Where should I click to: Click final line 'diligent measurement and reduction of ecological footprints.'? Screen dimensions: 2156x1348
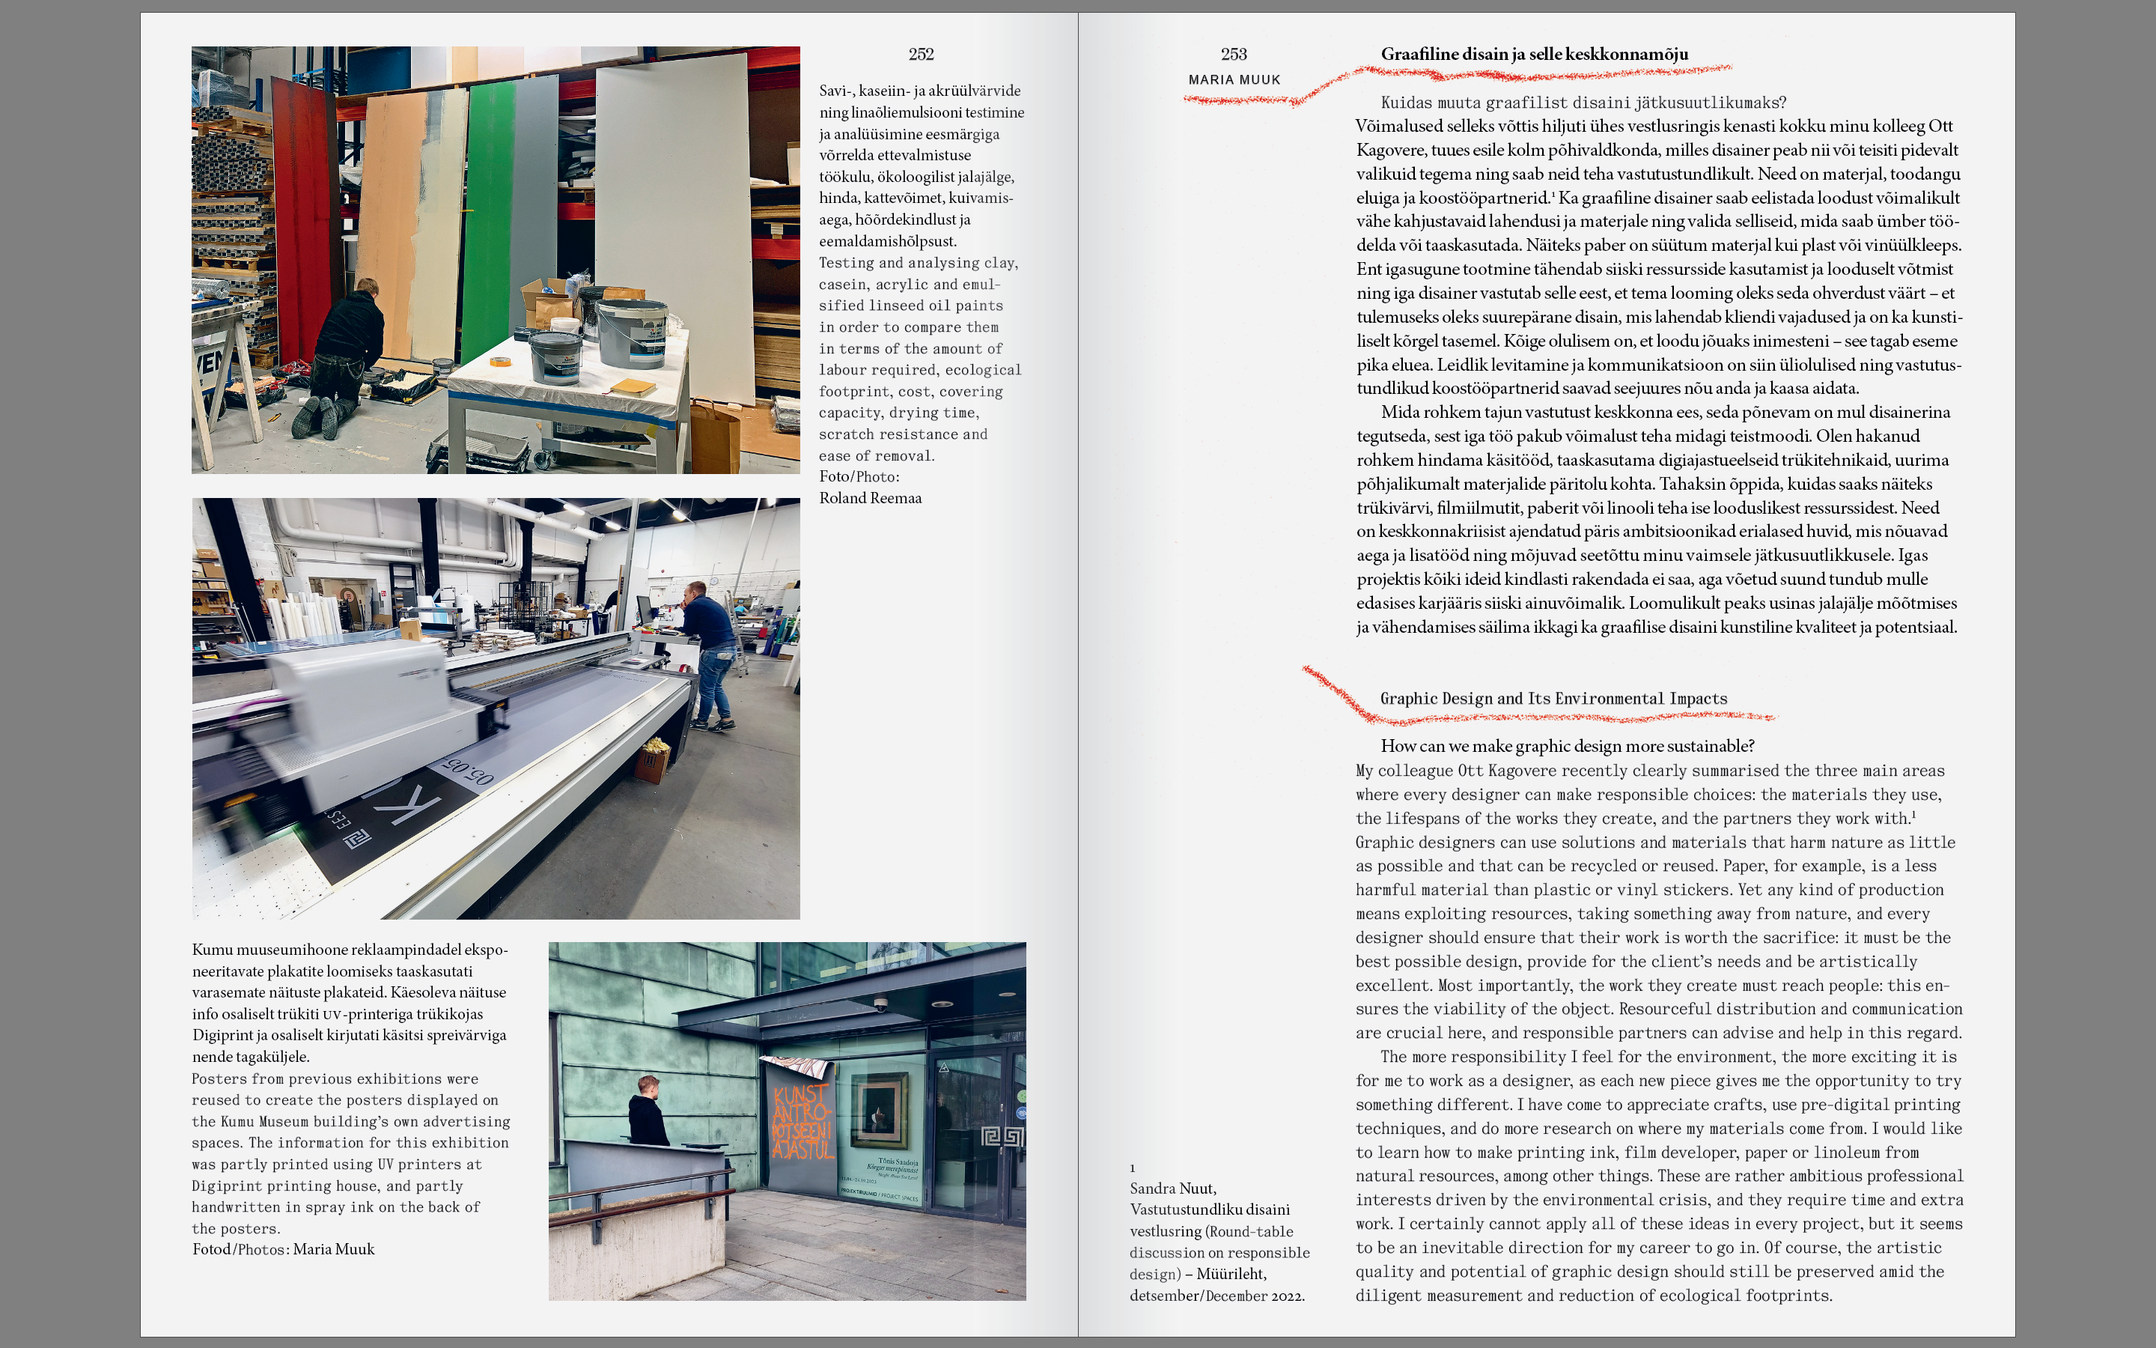pyautogui.click(x=1594, y=1296)
